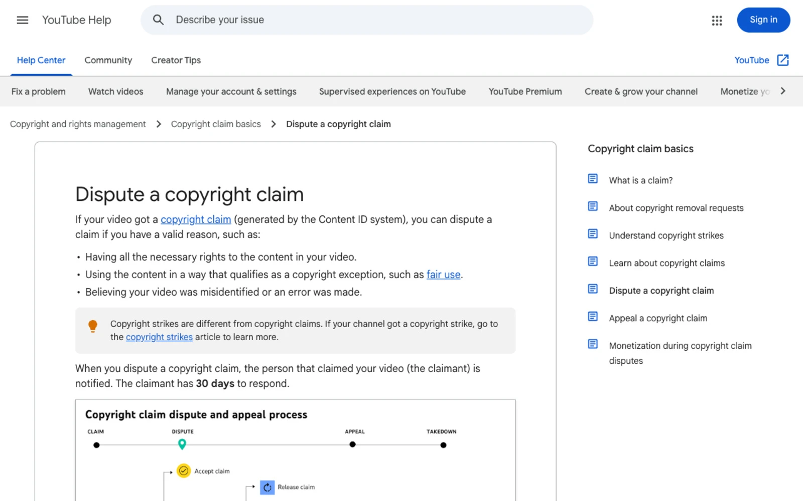Click the Dispute a copyright claim breadcrumb text
803x501 pixels.
pos(338,124)
